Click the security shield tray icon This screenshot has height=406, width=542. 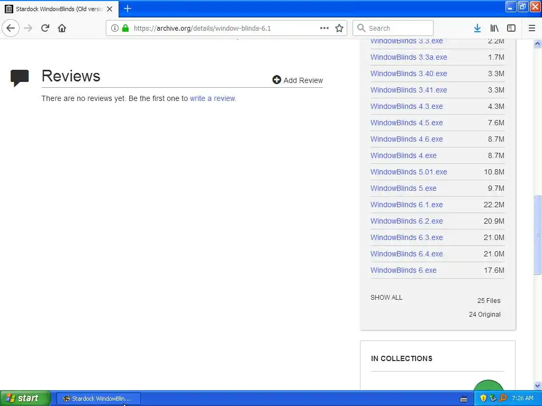[x=483, y=398]
